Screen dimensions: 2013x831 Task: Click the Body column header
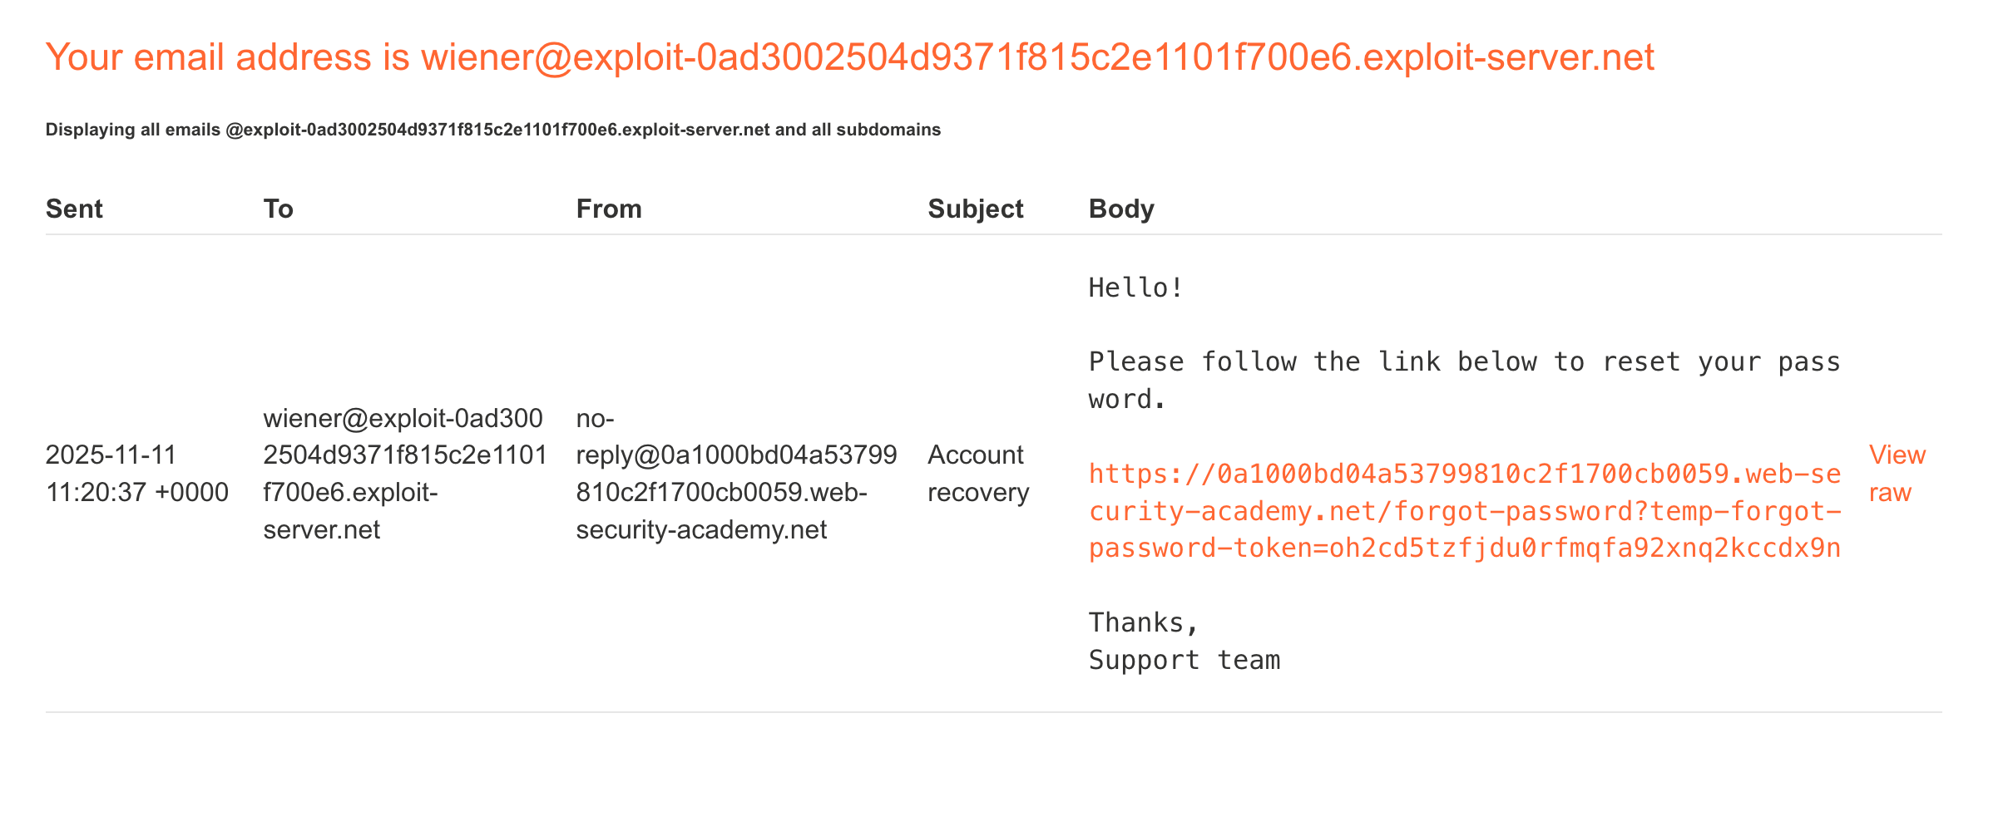(1120, 209)
